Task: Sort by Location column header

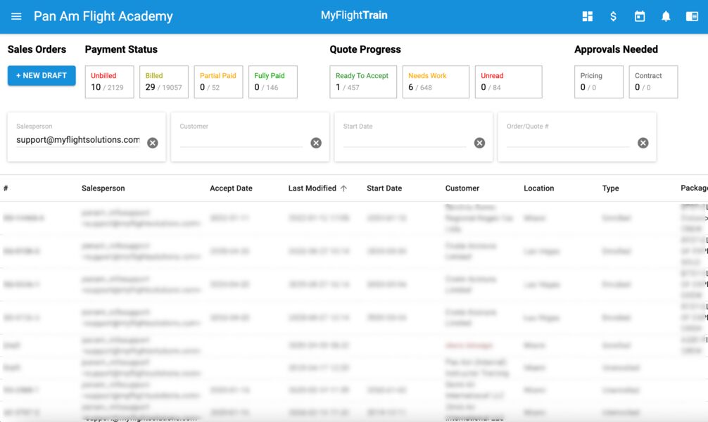Action: pos(538,188)
